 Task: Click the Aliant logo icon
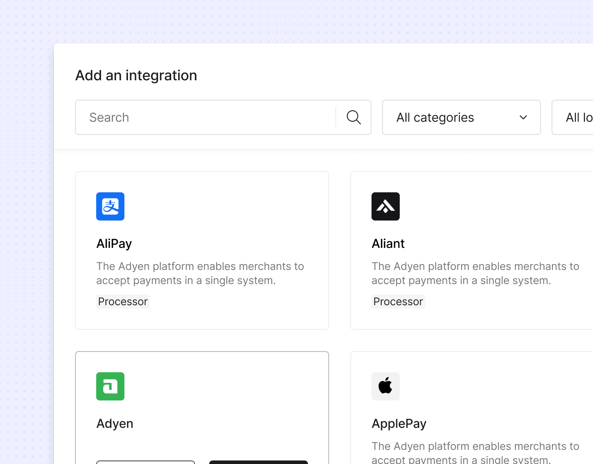click(386, 206)
